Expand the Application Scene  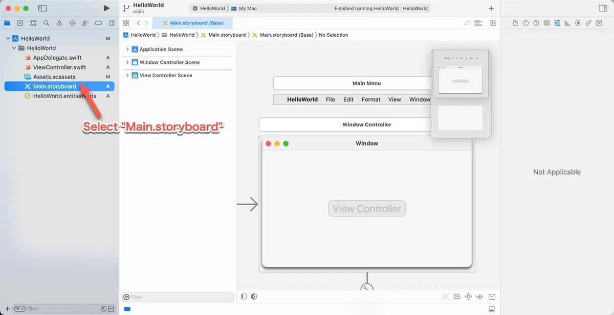tap(127, 50)
